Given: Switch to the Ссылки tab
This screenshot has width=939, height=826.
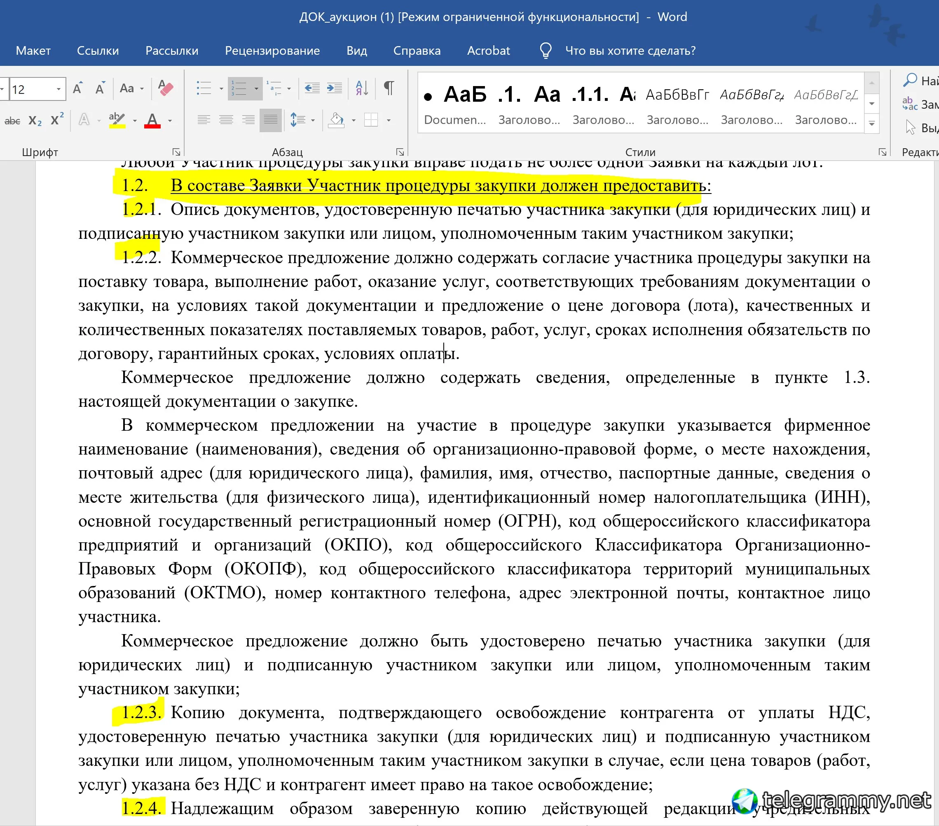Looking at the screenshot, I should pos(98,51).
